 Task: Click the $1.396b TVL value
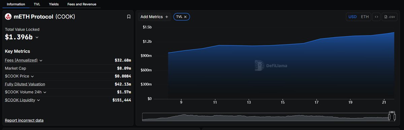point(19,37)
